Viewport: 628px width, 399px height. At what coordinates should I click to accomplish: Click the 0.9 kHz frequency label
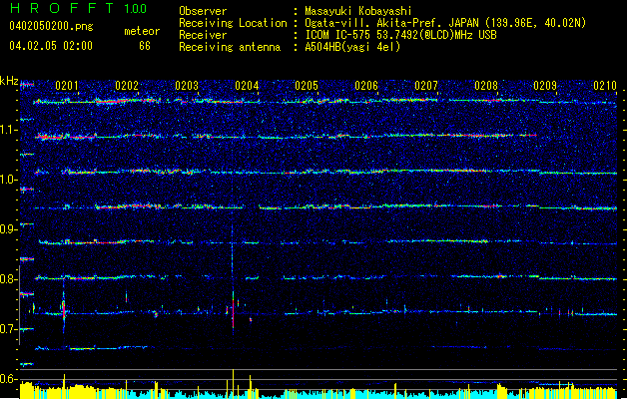click(9, 229)
